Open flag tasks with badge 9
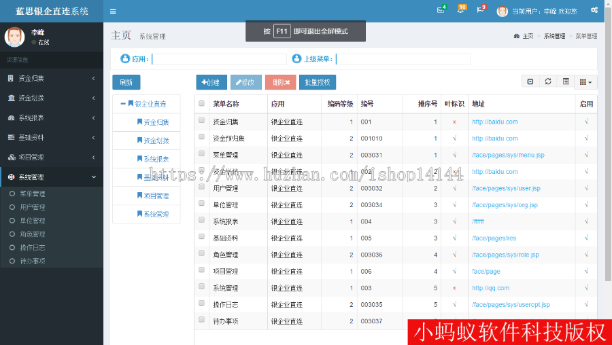The image size is (612, 345). (481, 10)
